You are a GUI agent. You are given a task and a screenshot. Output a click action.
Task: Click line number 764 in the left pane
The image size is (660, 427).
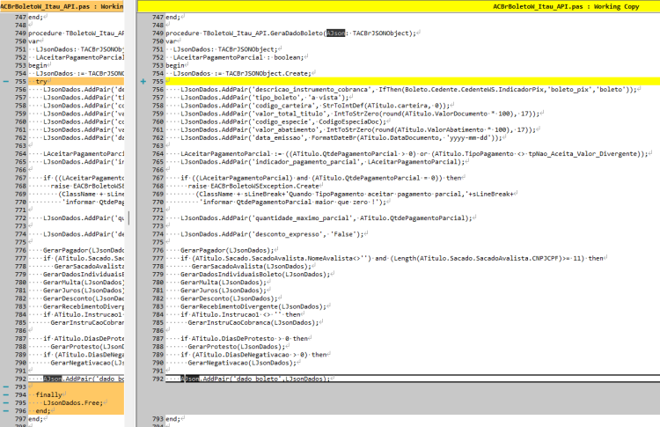tap(20, 154)
